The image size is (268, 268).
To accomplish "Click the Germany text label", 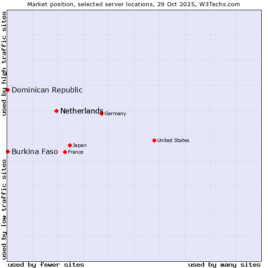I will (115, 113).
